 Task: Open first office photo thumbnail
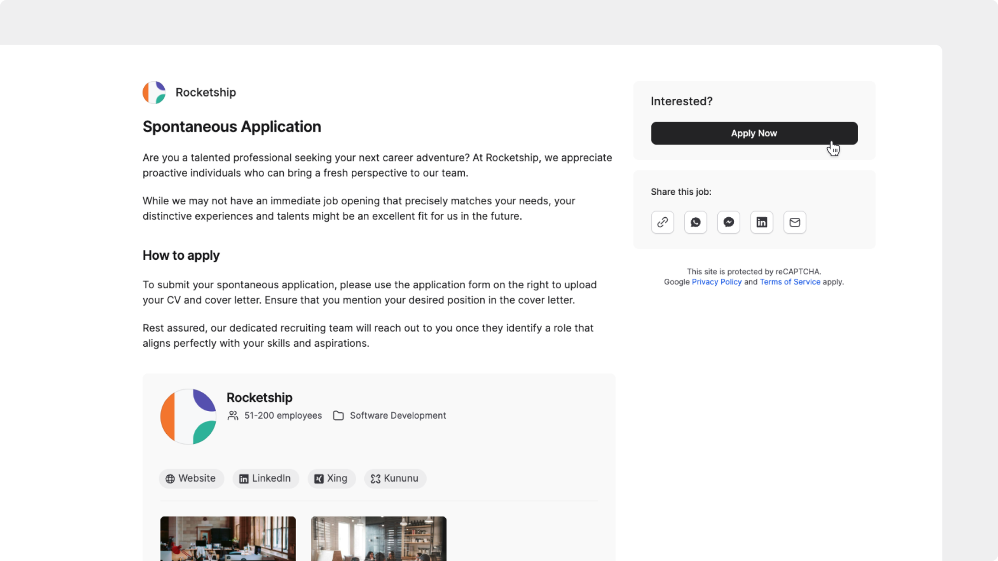click(x=228, y=538)
